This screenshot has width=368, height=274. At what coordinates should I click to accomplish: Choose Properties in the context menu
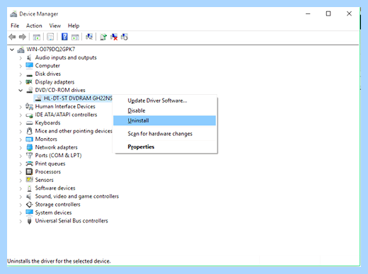165,147
